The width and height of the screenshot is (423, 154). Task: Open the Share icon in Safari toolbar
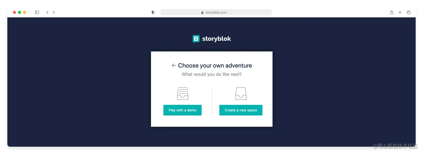[392, 12]
